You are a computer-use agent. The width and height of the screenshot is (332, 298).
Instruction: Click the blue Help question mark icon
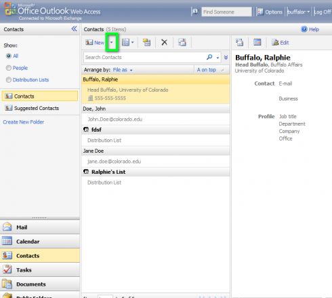coord(304,29)
